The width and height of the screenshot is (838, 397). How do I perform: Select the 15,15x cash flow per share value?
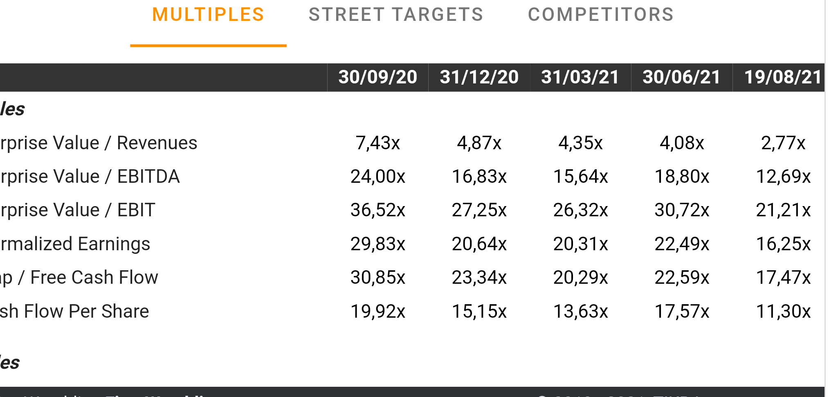[x=479, y=312]
